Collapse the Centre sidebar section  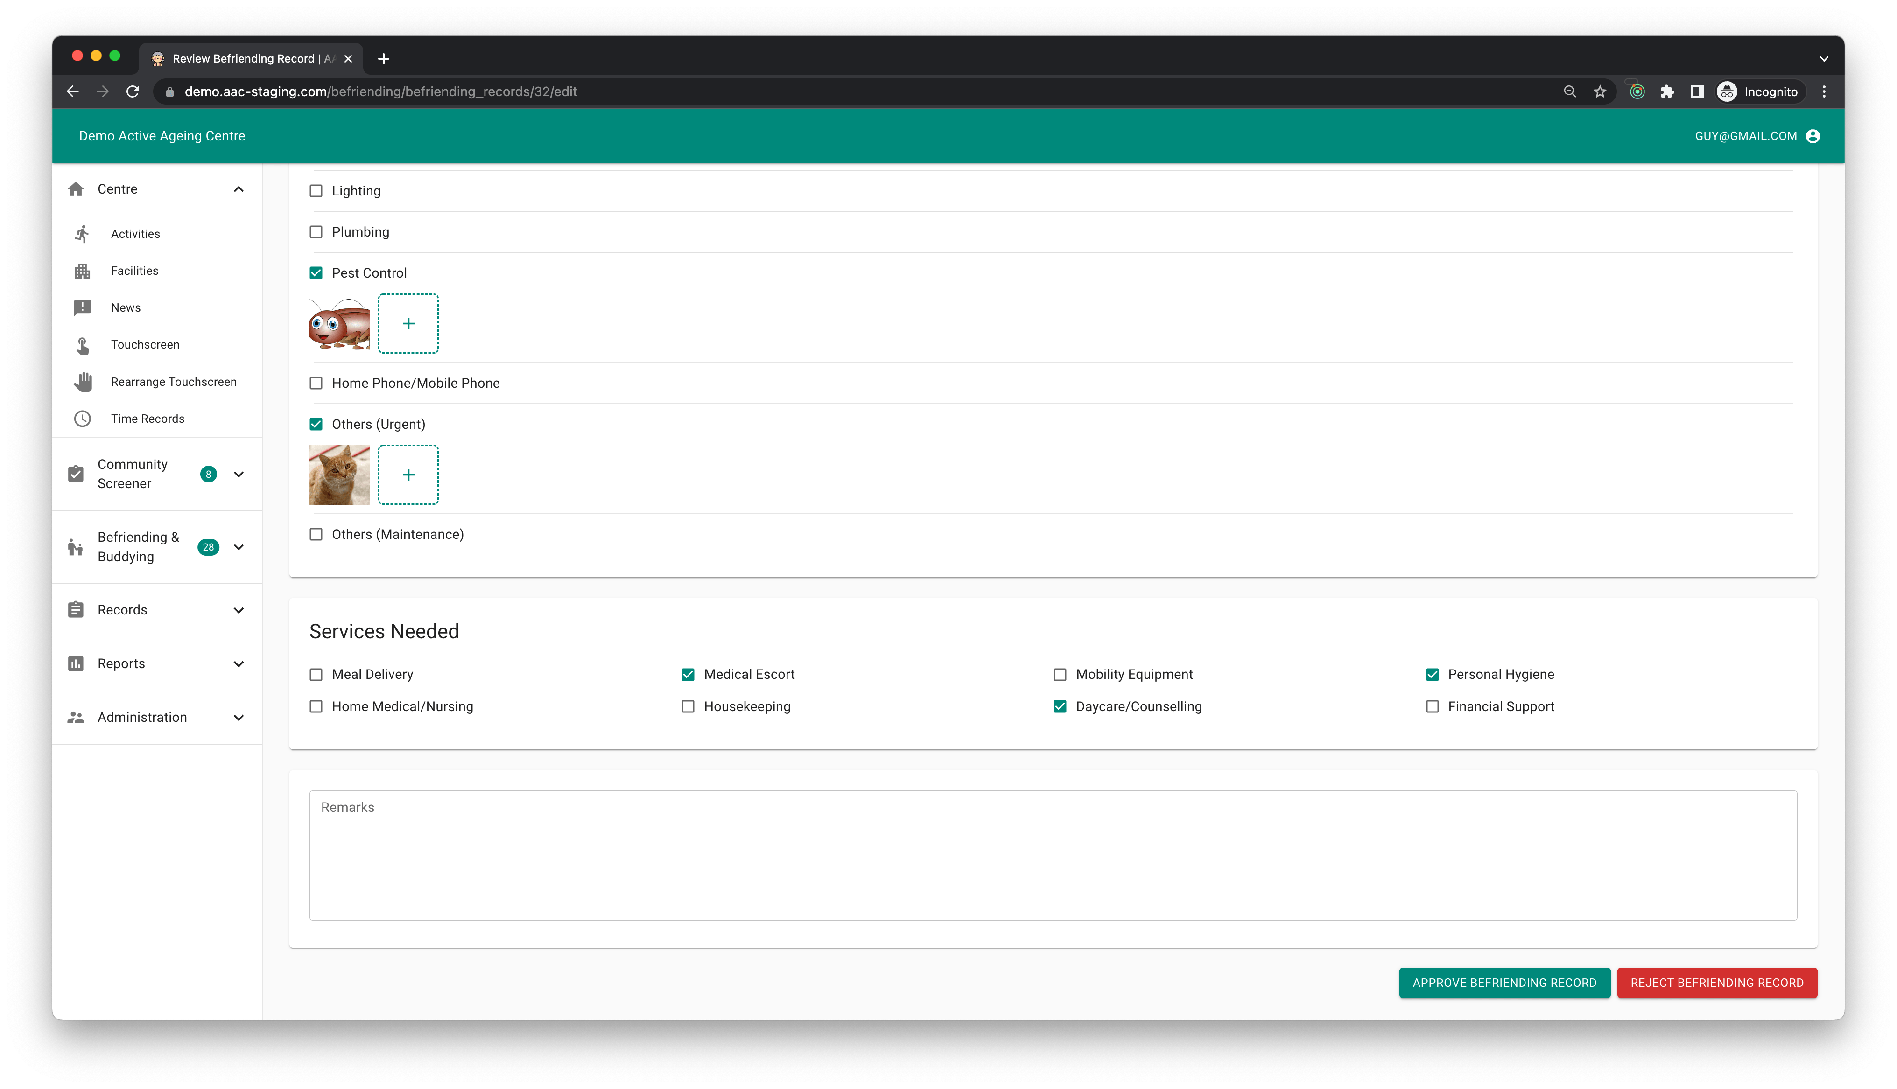[239, 189]
